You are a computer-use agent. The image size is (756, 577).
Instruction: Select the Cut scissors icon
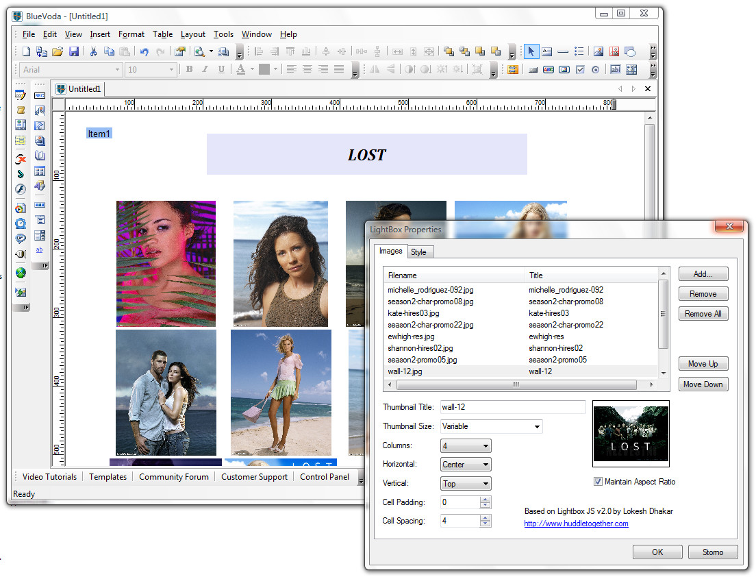(93, 51)
